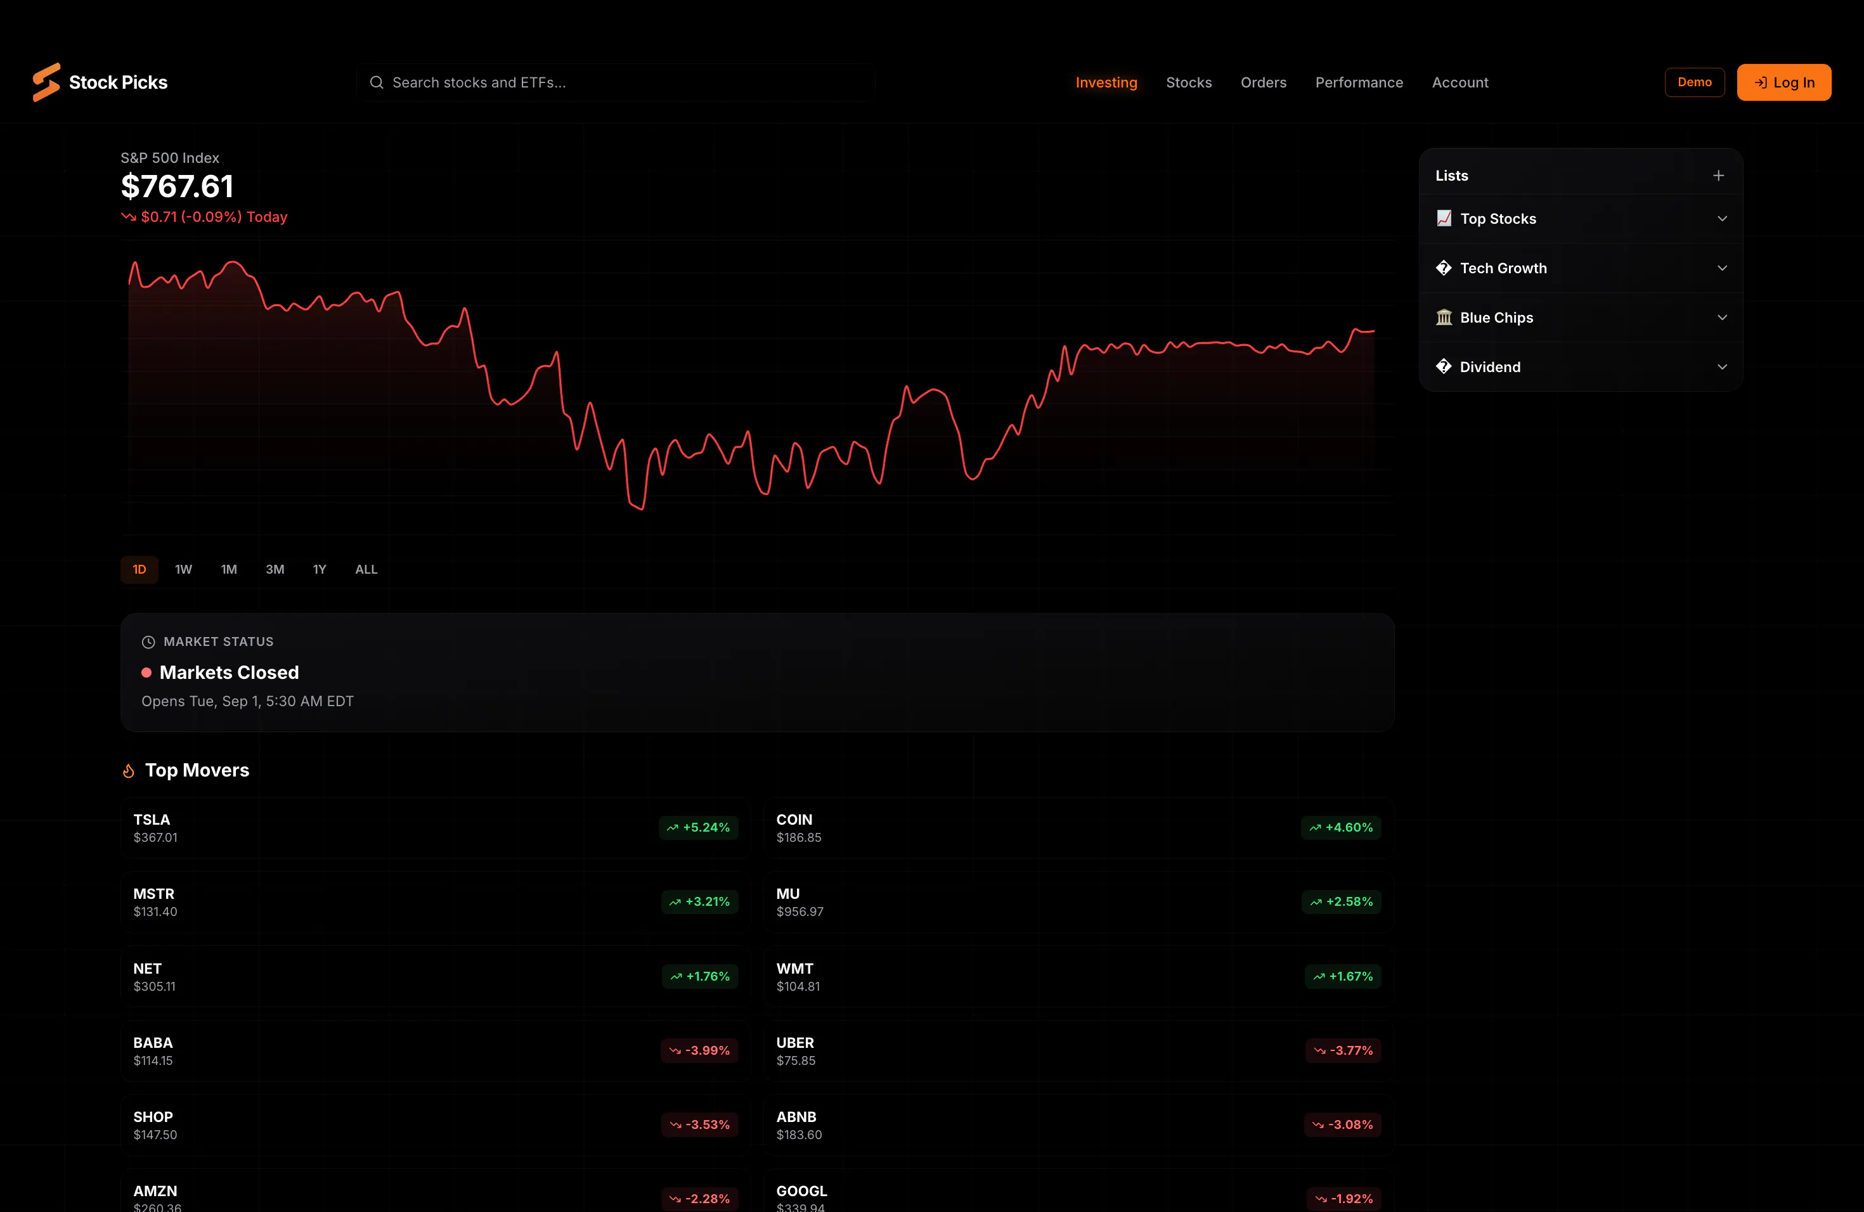The width and height of the screenshot is (1864, 1212).
Task: Click the search magnifier icon
Action: (x=377, y=82)
